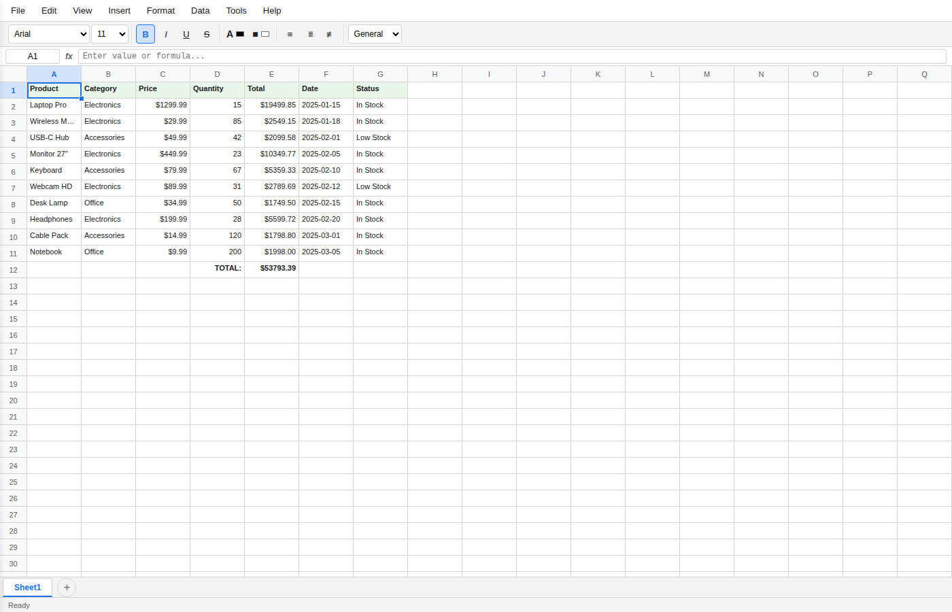Add a new sheet with plus button

click(x=67, y=588)
